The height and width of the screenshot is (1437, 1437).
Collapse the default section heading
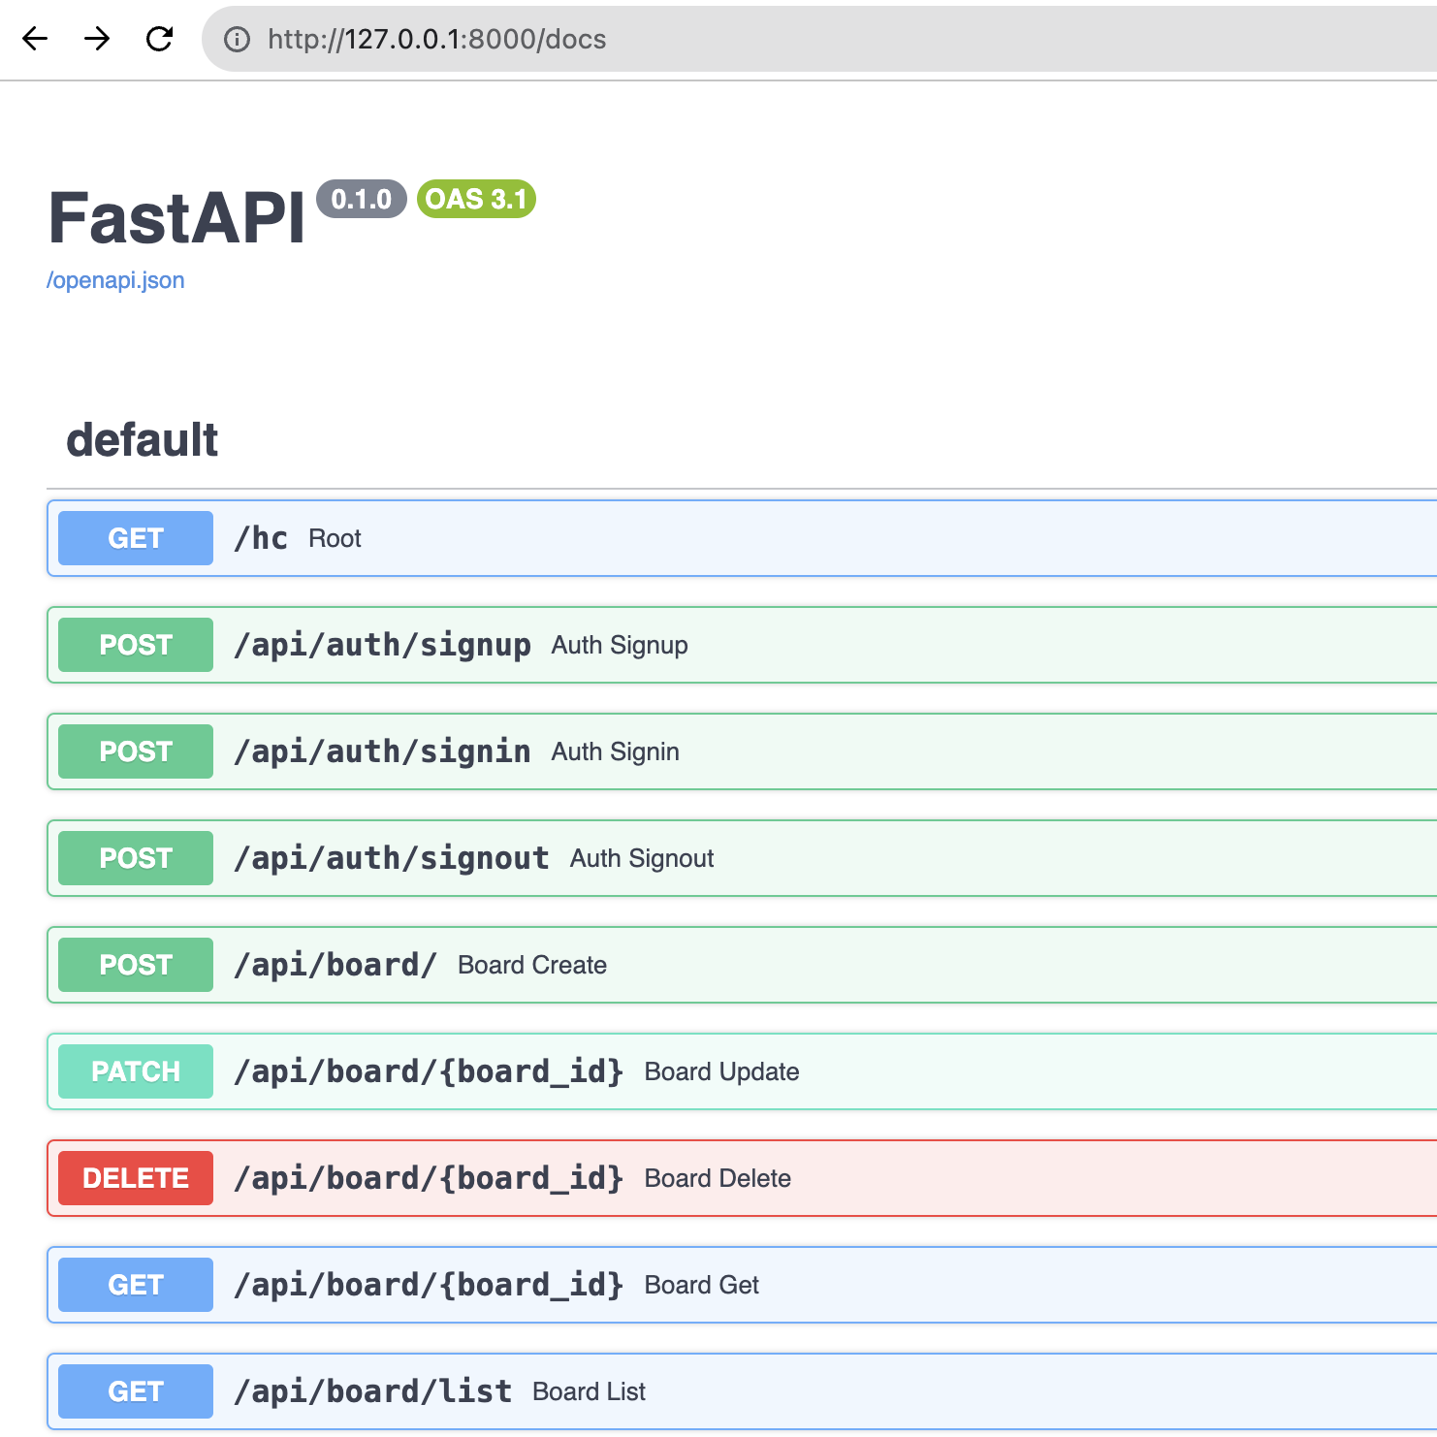pos(142,439)
